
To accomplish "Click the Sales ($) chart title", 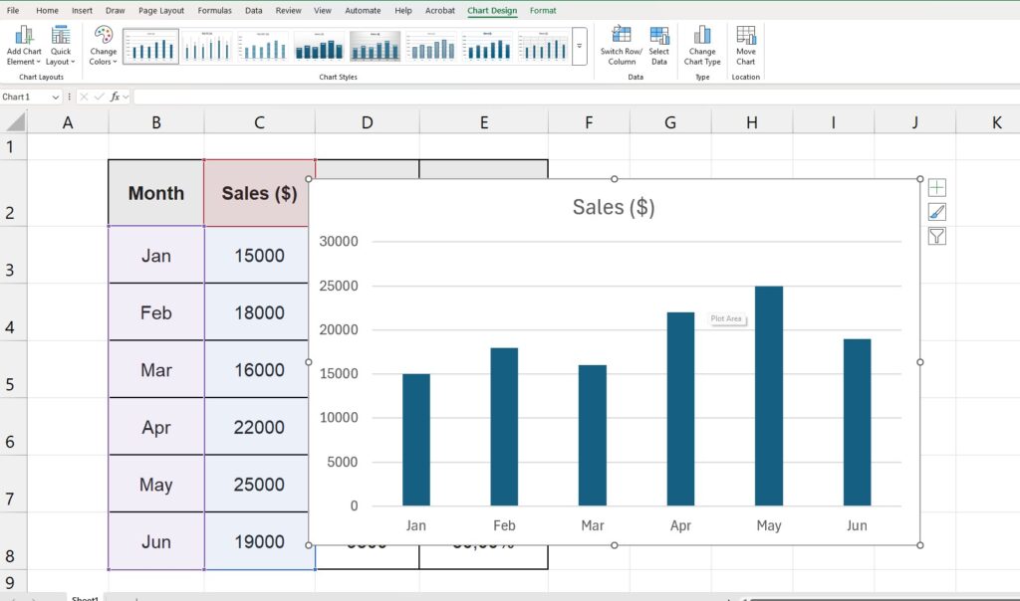I will (x=613, y=207).
